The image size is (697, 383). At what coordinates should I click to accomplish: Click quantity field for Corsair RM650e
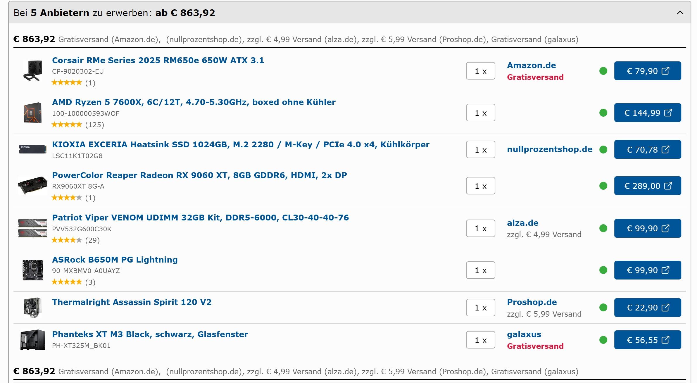480,71
